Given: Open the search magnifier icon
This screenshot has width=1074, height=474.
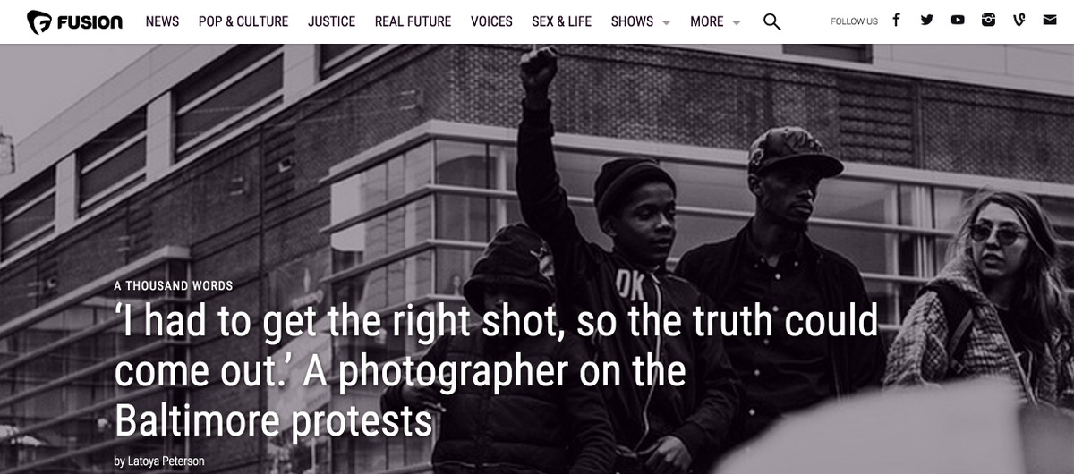Looking at the screenshot, I should 771,21.
